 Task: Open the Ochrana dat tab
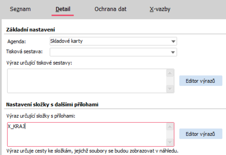111,9
